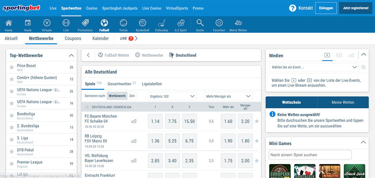Open the Heute calendar icon

28,23
